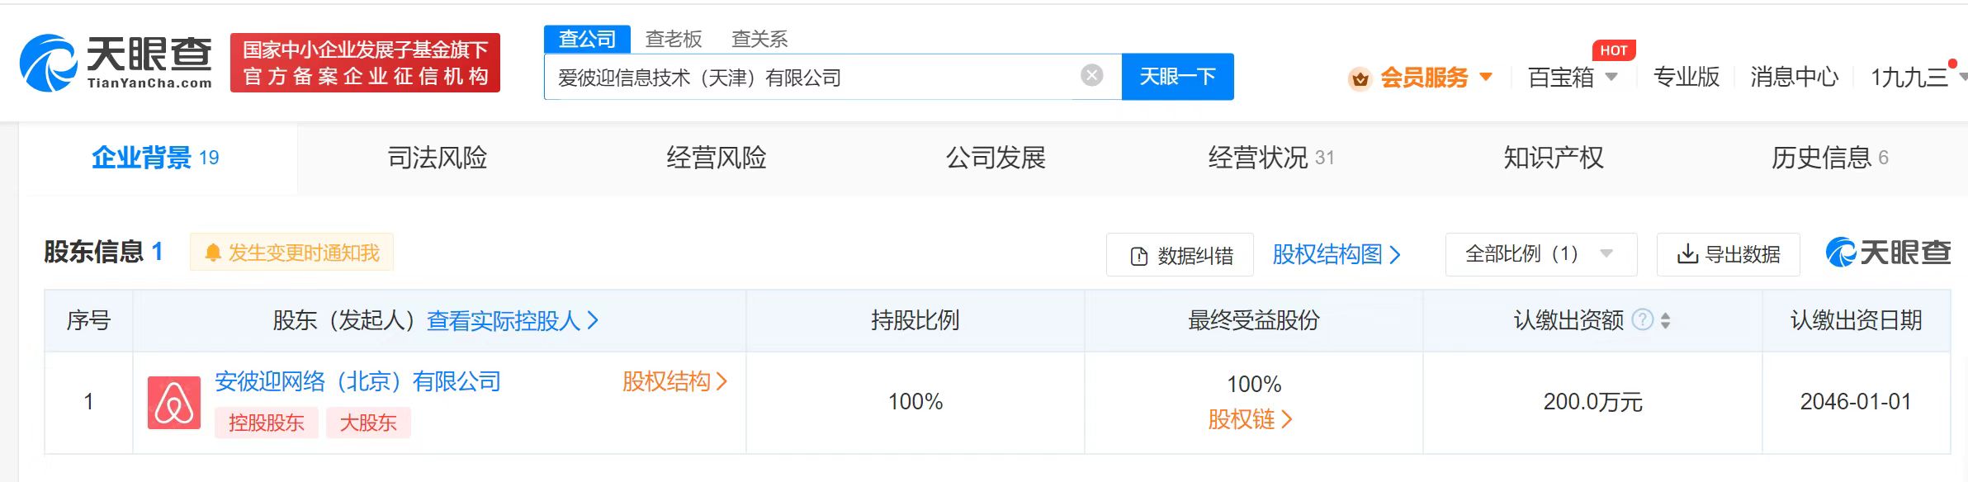Open 消息中心
Screen dimensions: 1968x482
pos(1795,77)
